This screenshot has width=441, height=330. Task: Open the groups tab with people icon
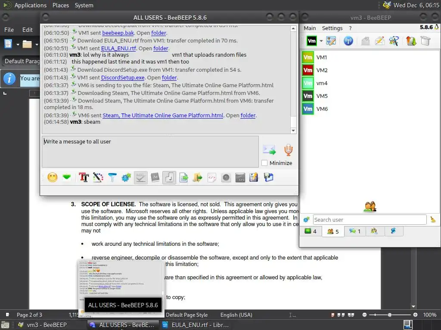click(374, 231)
